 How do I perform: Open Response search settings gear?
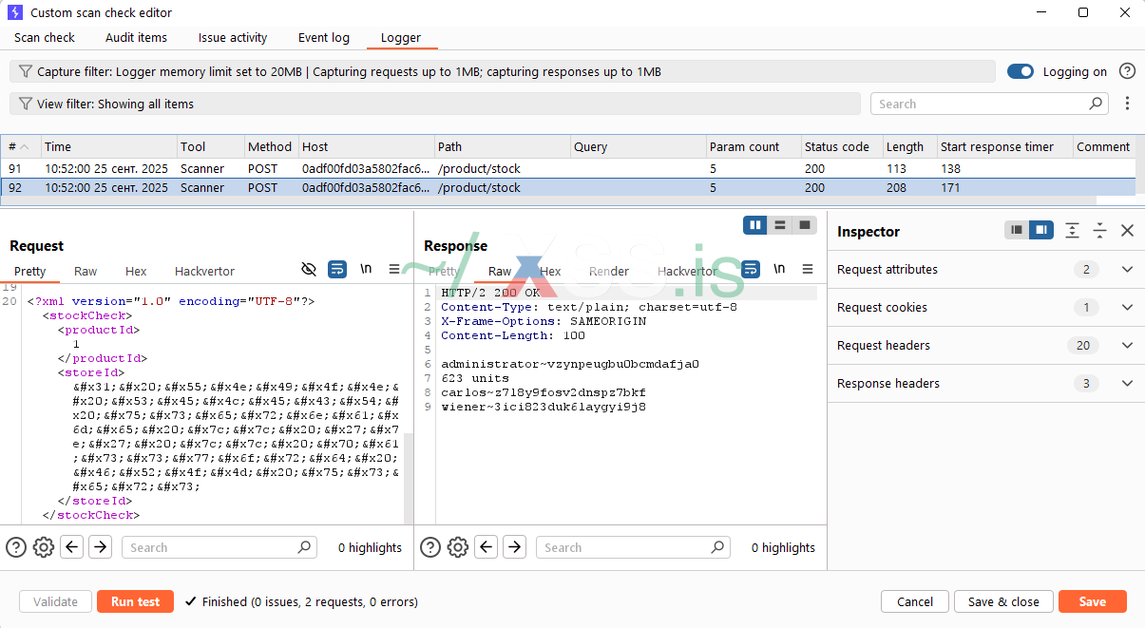pyautogui.click(x=458, y=547)
